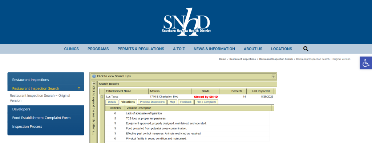Switch to the Details tab
This screenshot has width=372, height=143.
(x=112, y=102)
